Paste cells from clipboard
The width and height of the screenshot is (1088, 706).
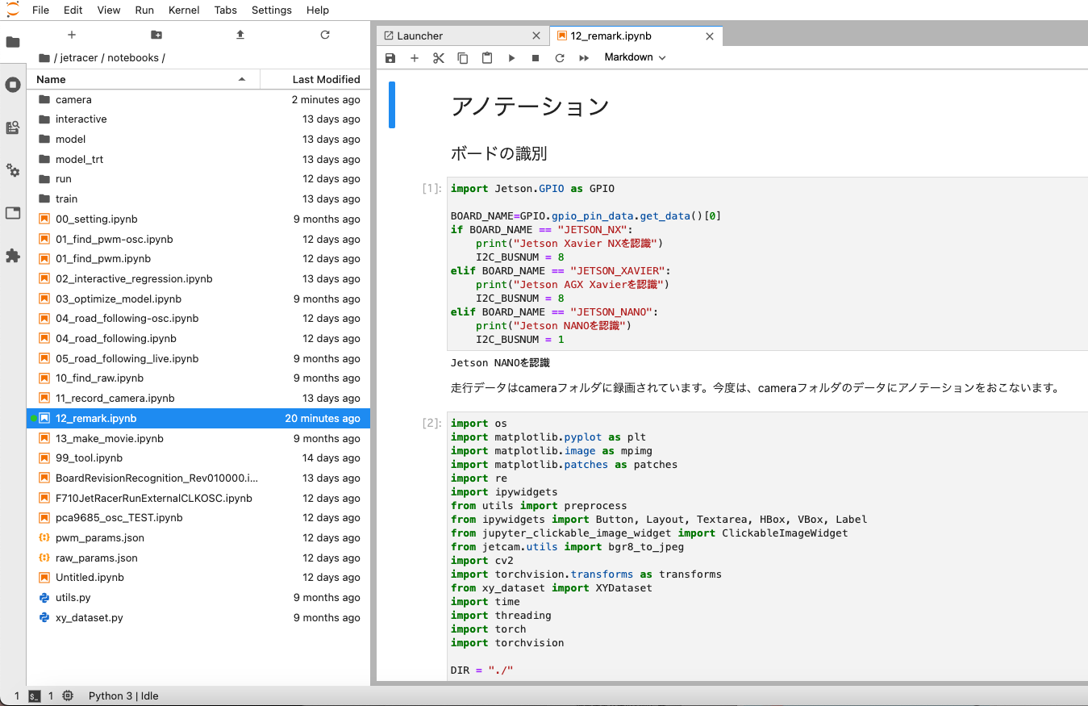click(x=487, y=58)
